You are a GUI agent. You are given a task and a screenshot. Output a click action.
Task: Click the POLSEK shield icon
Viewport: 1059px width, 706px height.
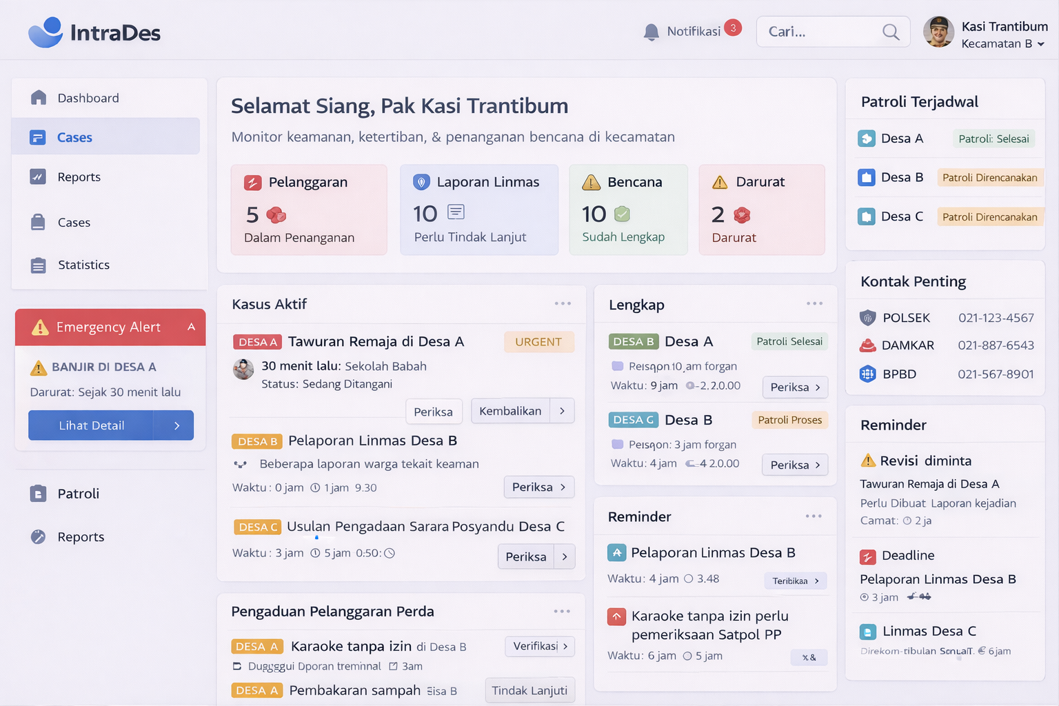coord(867,318)
